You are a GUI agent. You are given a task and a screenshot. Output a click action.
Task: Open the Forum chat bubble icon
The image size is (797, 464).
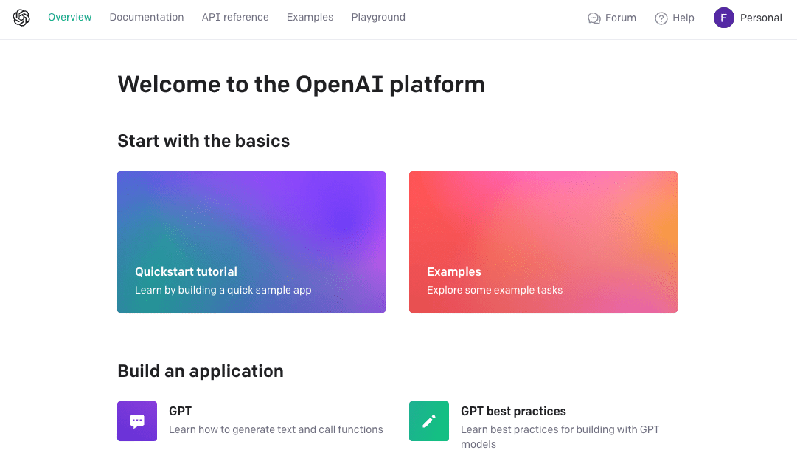(x=594, y=18)
